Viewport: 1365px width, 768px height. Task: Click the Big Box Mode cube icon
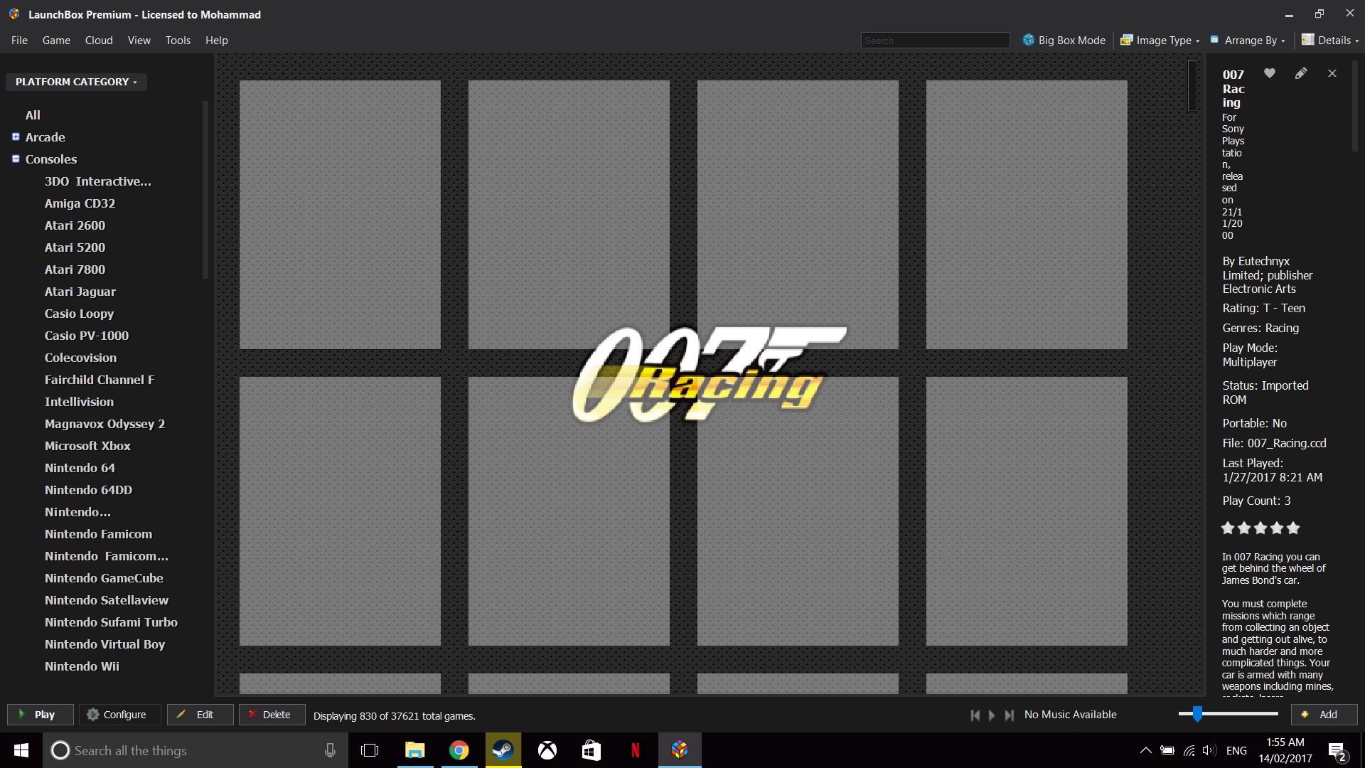[x=1028, y=40]
